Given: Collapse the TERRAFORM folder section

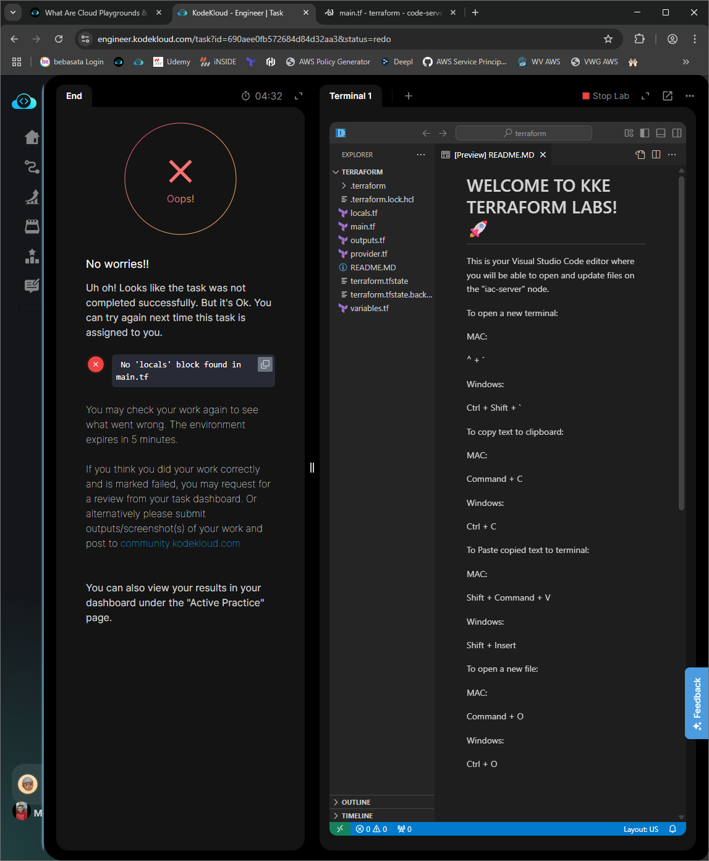Looking at the screenshot, I should [382, 172].
